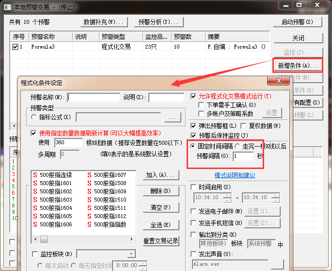Select 500股指1607 list entry
332x271 pixels.
[110, 175]
